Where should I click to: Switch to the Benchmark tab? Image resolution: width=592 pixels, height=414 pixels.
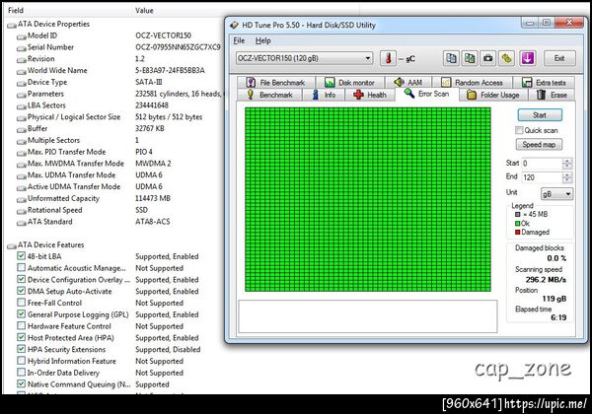pyautogui.click(x=269, y=95)
